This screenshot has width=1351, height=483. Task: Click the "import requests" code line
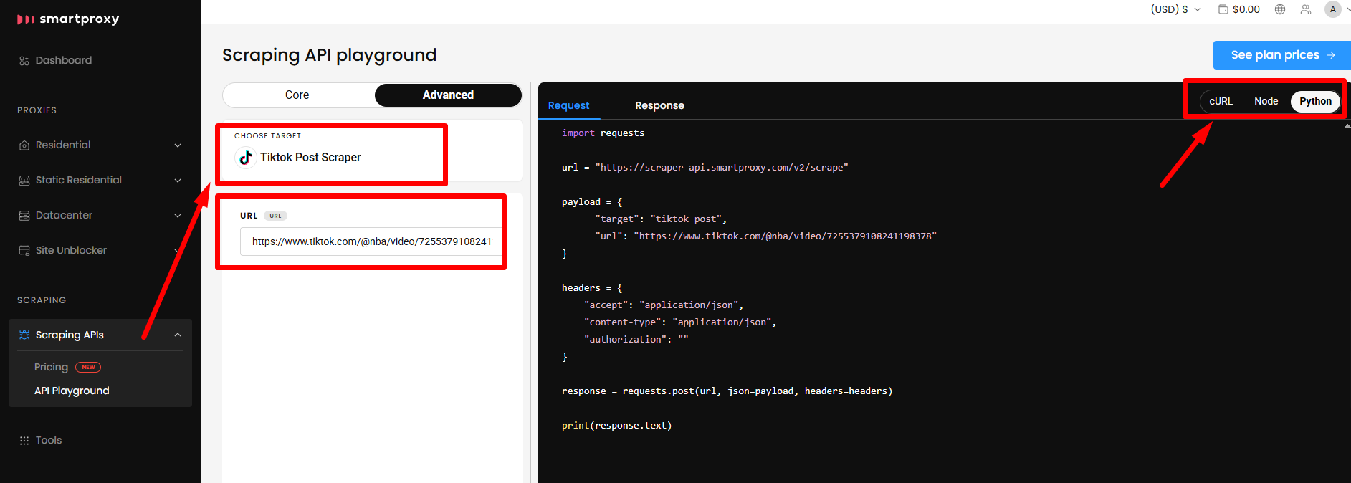tap(603, 133)
